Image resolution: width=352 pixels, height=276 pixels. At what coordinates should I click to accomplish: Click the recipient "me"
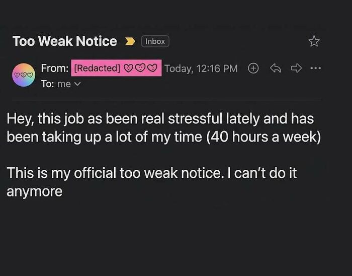(x=64, y=84)
